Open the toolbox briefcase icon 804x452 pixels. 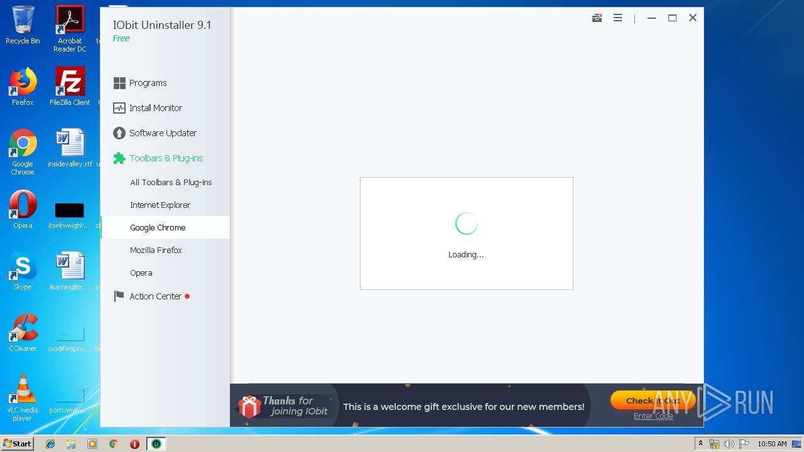pyautogui.click(x=597, y=18)
